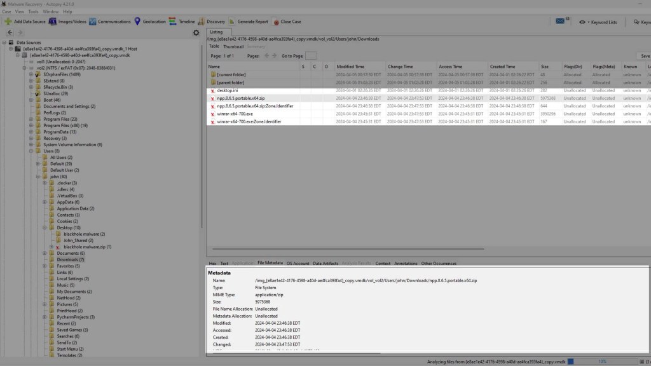Click the Add Data Source plus icon
Image resolution: width=651 pixels, height=366 pixels.
pos(8,22)
